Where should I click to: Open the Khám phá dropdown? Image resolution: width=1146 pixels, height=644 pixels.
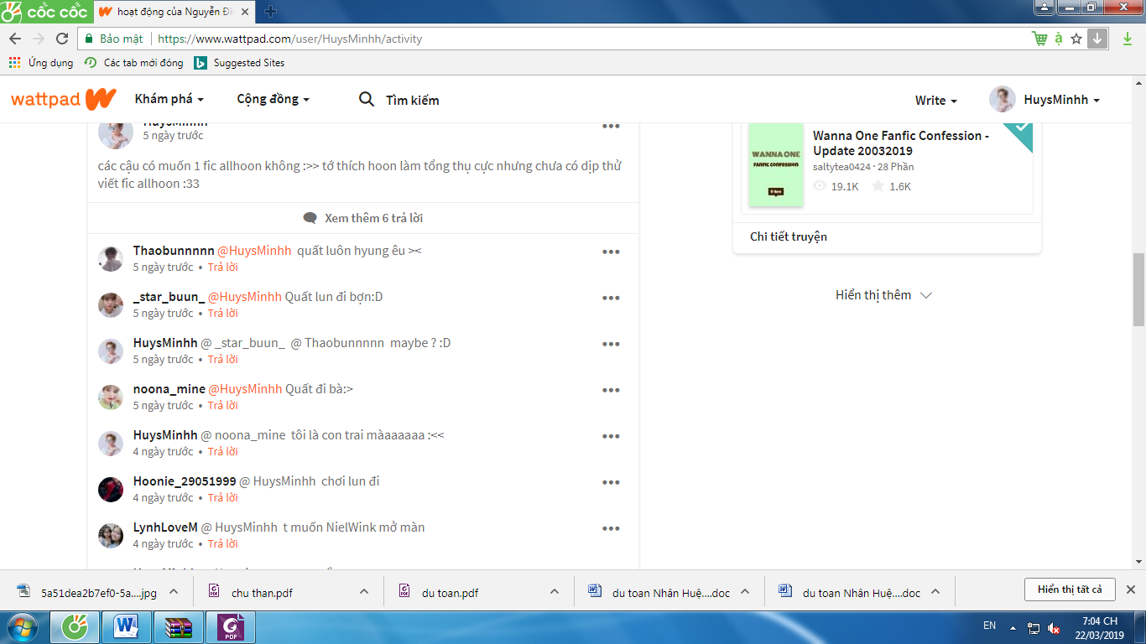tap(169, 99)
